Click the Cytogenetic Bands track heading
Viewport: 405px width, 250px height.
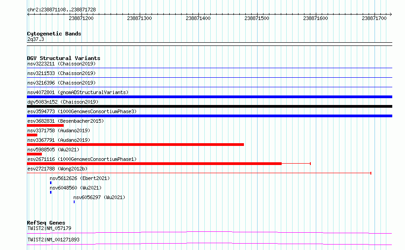[54, 34]
